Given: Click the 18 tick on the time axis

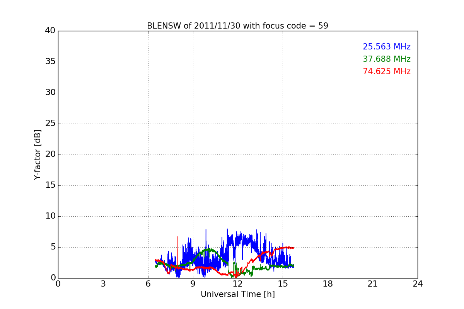Looking at the screenshot, I should point(328,284).
